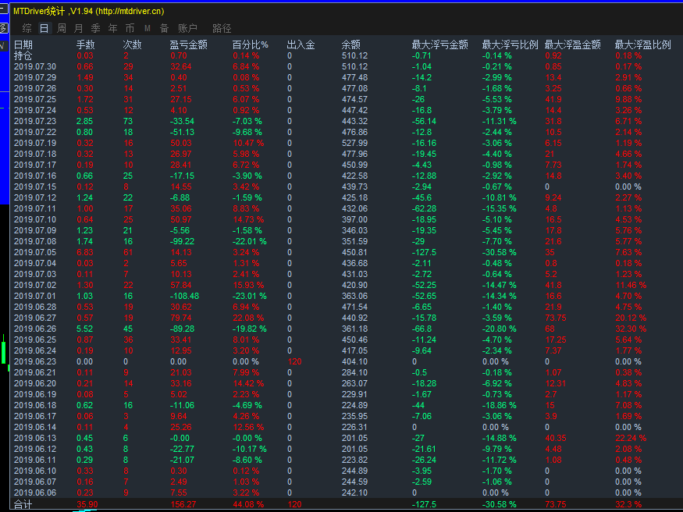Click the 手数 column header
This screenshot has height=512, width=683.
[86, 44]
